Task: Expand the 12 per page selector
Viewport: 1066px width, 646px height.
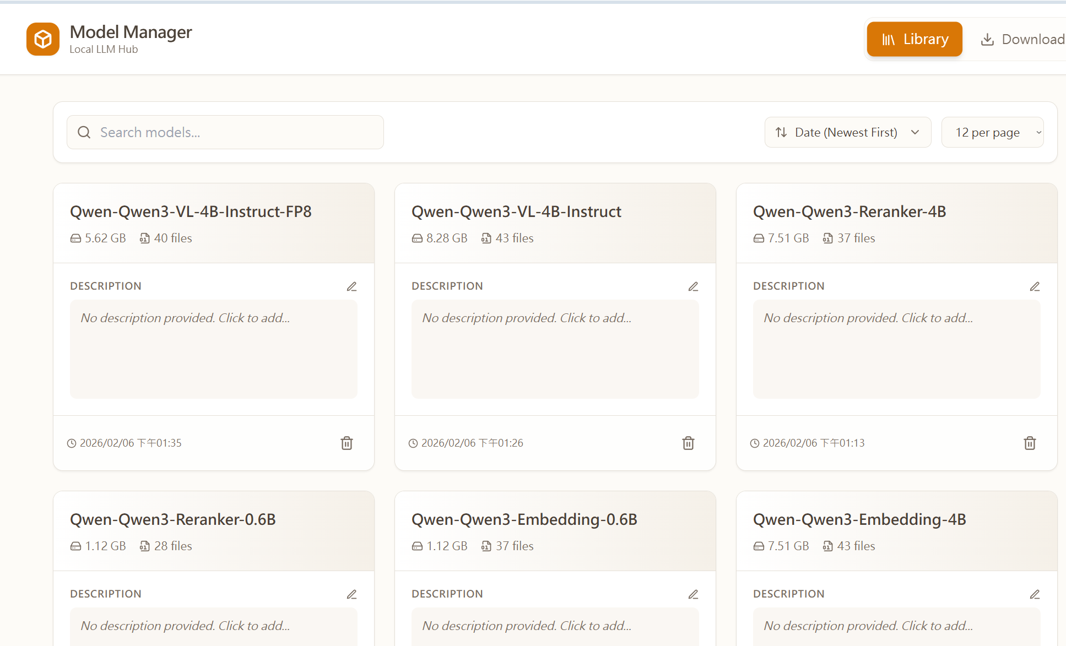Action: point(992,132)
